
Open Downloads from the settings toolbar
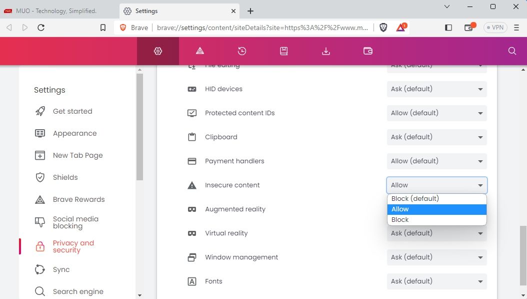[326, 51]
